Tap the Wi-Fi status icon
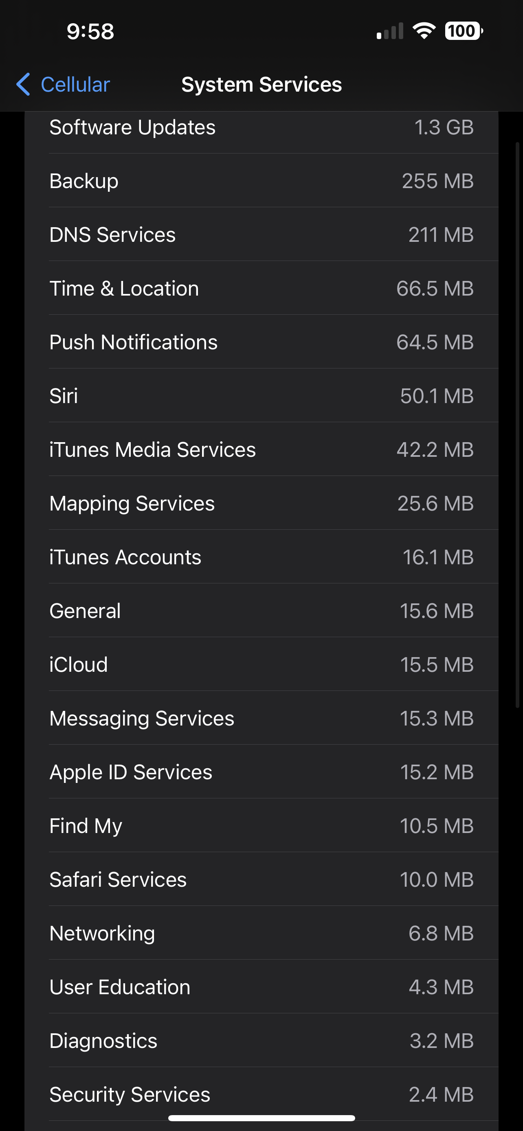This screenshot has width=523, height=1131. pyautogui.click(x=424, y=31)
